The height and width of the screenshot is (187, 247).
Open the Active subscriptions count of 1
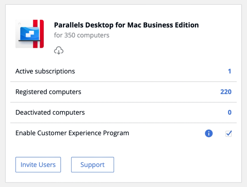point(229,71)
